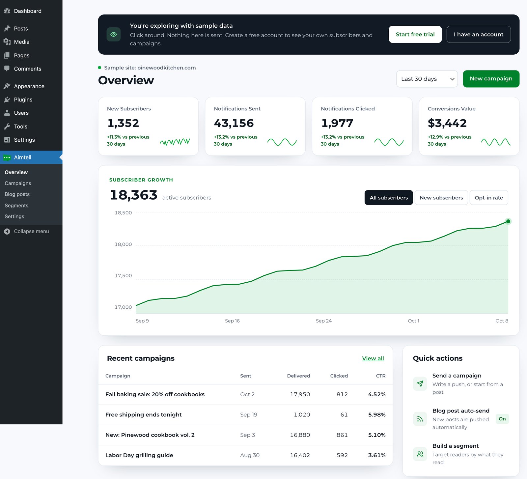
Task: Click the Campaign column header
Action: [118, 376]
